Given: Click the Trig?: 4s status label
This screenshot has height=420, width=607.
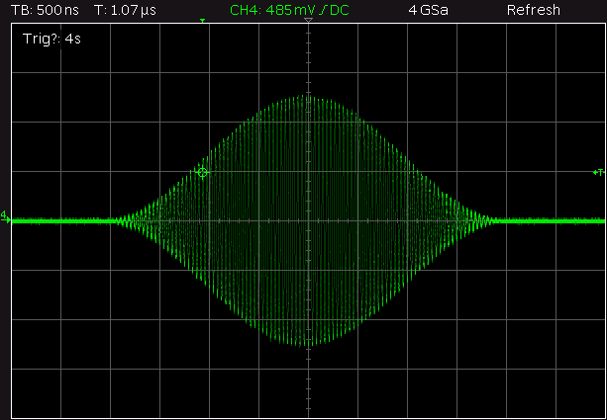Looking at the screenshot, I should click(x=50, y=42).
